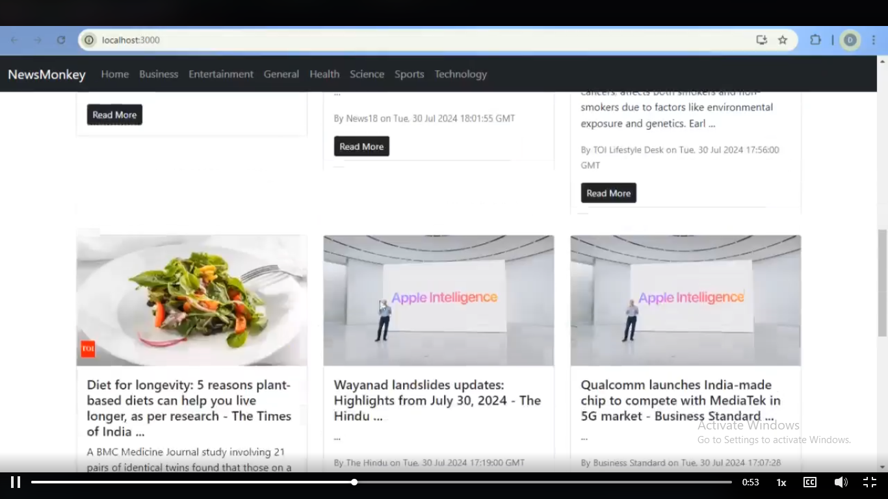Click the NewsMonkey brand logo
The width and height of the screenshot is (888, 499).
point(47,75)
